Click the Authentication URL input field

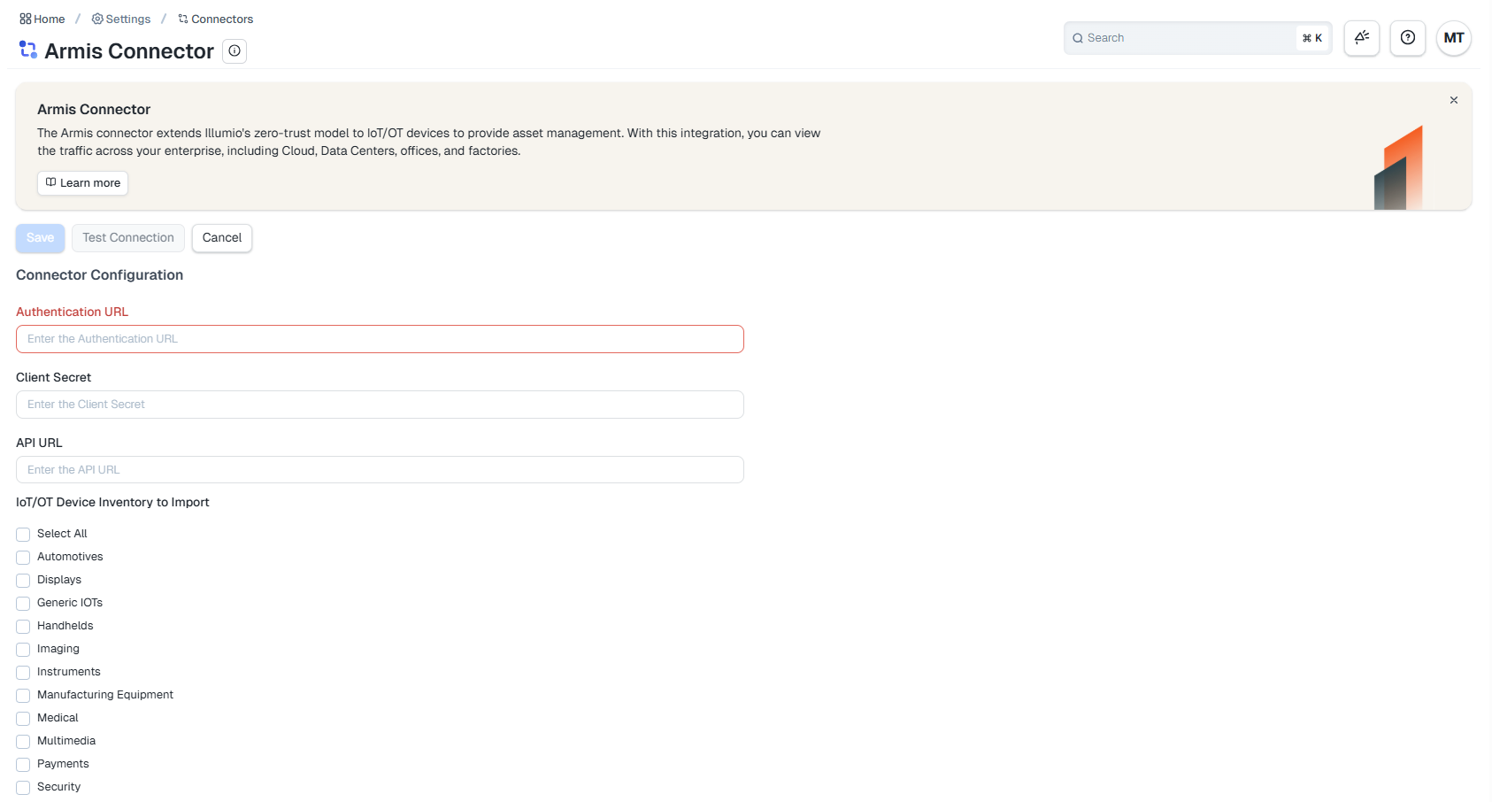click(x=380, y=339)
